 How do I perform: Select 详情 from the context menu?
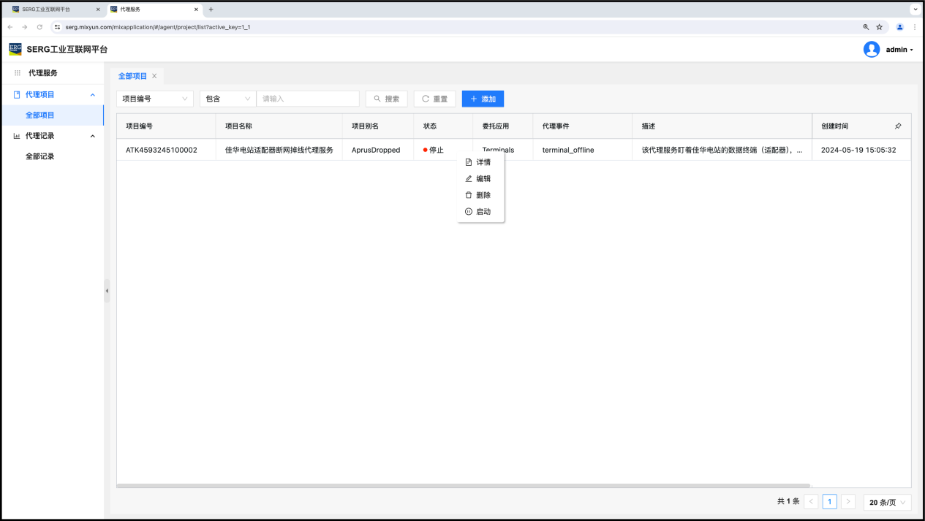pos(483,162)
